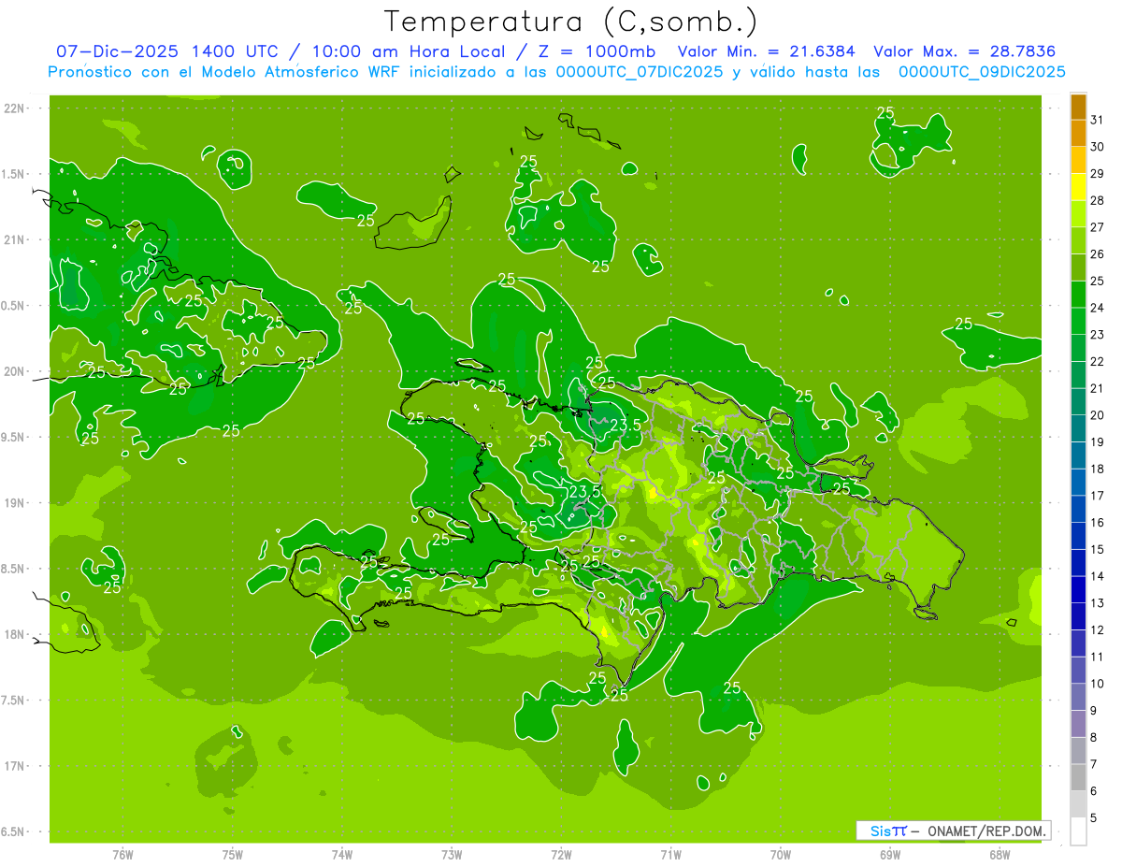Viewport: 1122px width, 867px height.
Task: Click the "22N" latitude axis label
Action: coord(14,108)
